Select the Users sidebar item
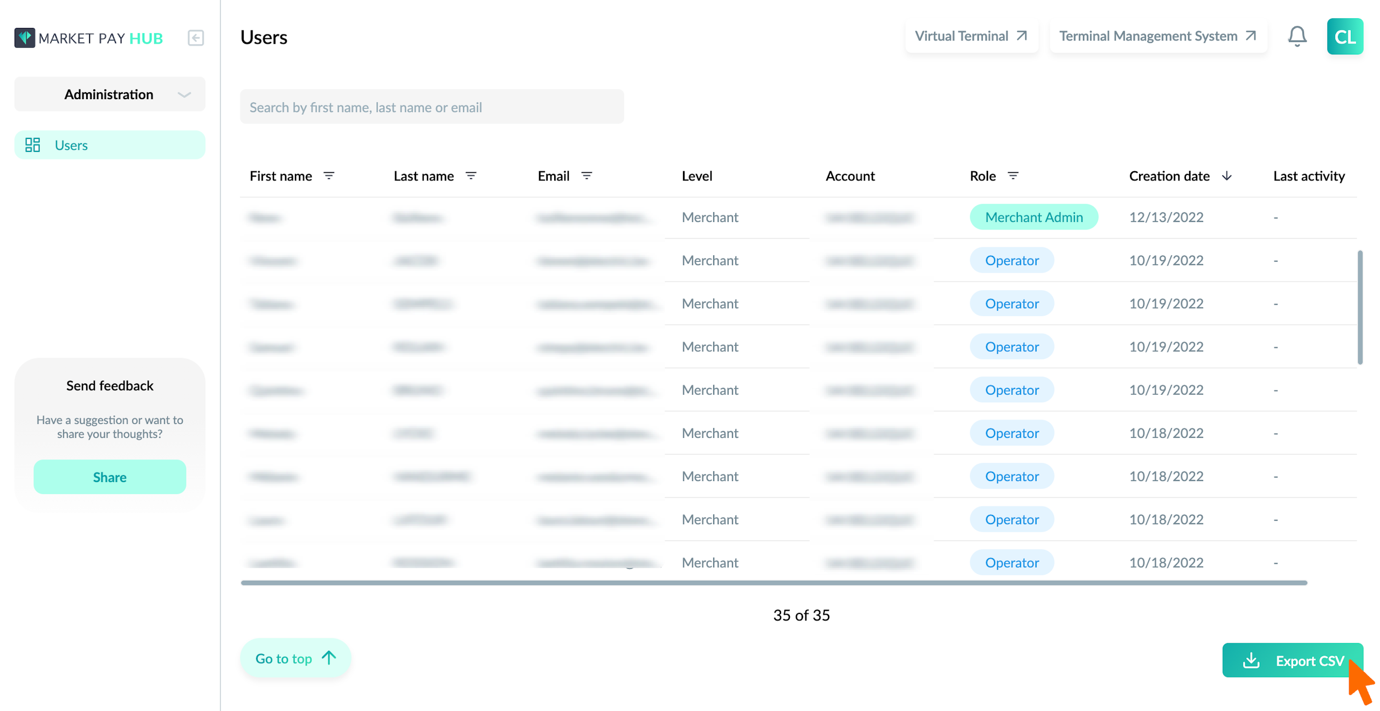The height and width of the screenshot is (711, 1380). [x=109, y=144]
